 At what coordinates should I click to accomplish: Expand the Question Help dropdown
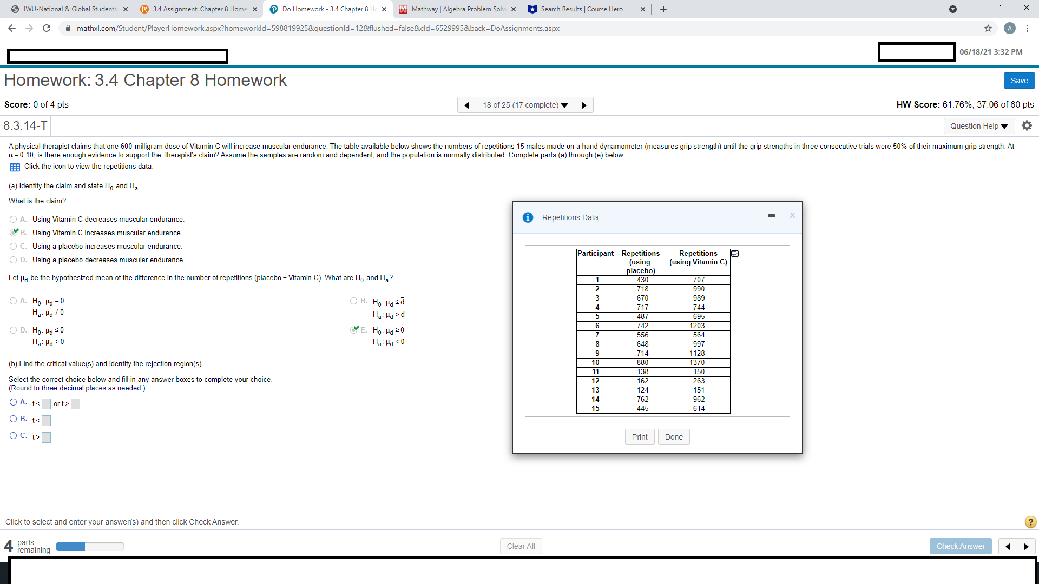click(x=978, y=126)
